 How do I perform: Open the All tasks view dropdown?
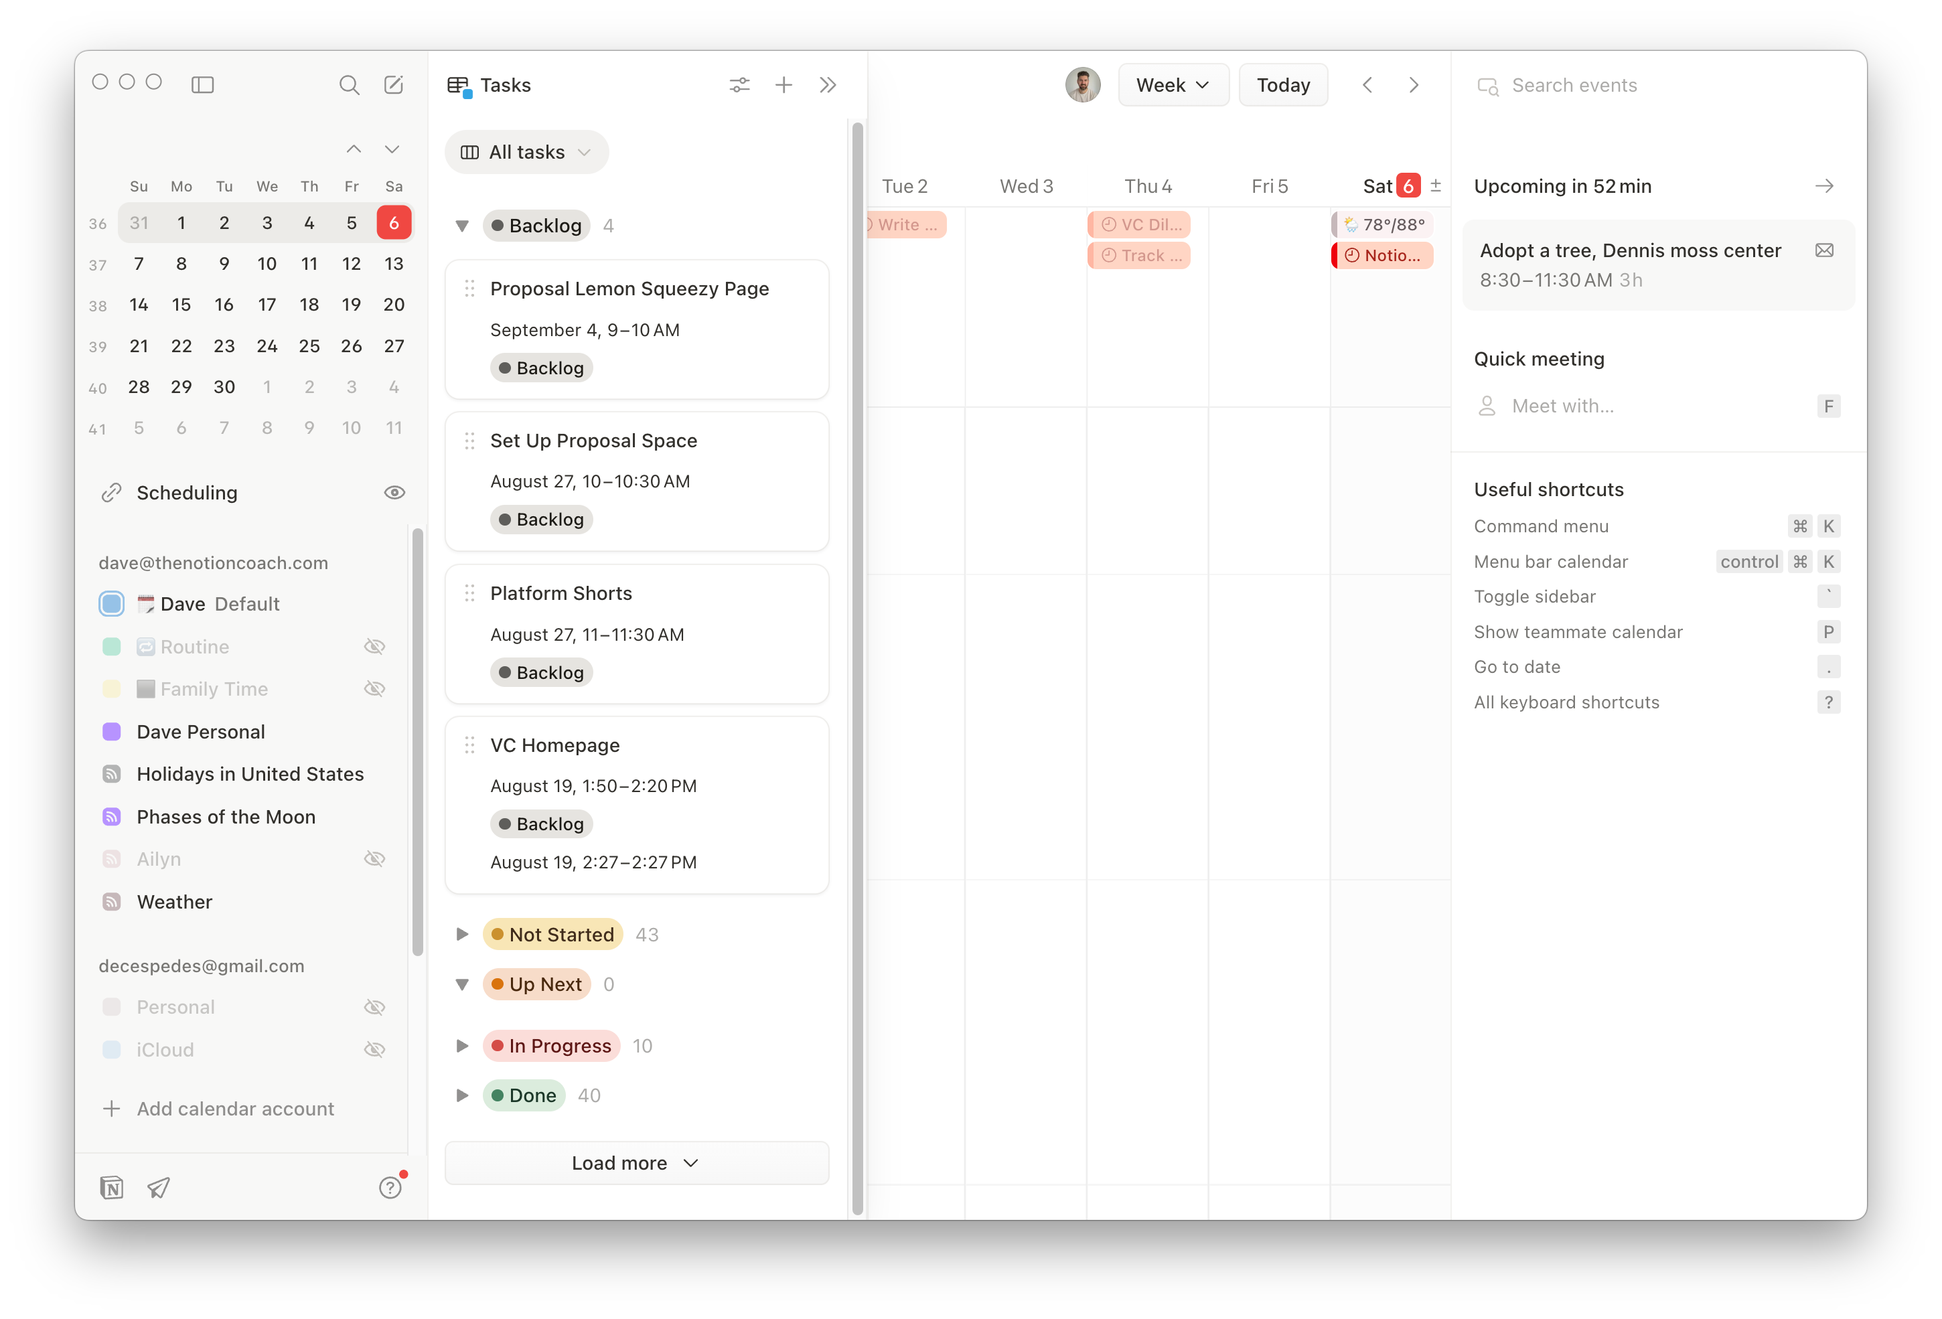(x=526, y=152)
